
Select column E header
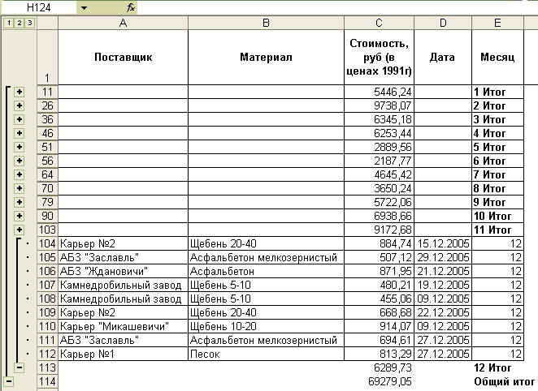tap(497, 23)
